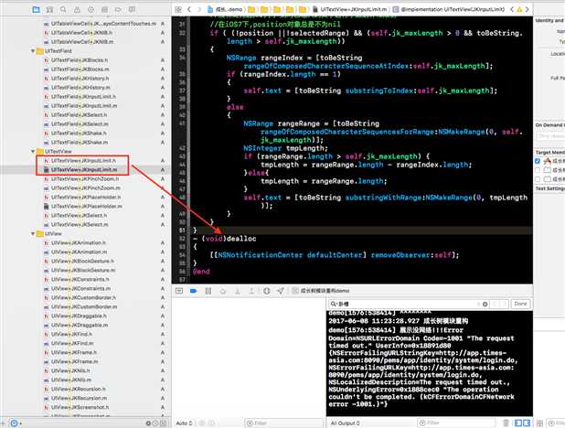Screen dimensions: 565x428
Task: Open the Report navigator speech-bubble icon
Action: pyautogui.click(x=133, y=10)
